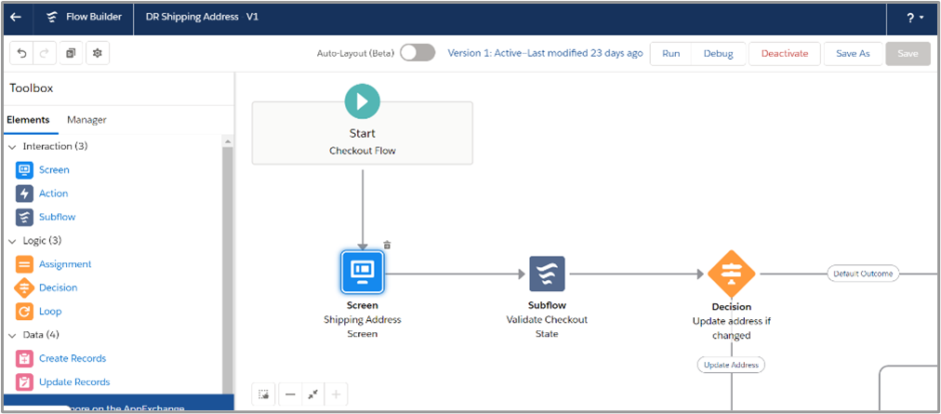Click the Subflow icon in toolbox
Image resolution: width=941 pixels, height=414 pixels.
click(x=24, y=217)
